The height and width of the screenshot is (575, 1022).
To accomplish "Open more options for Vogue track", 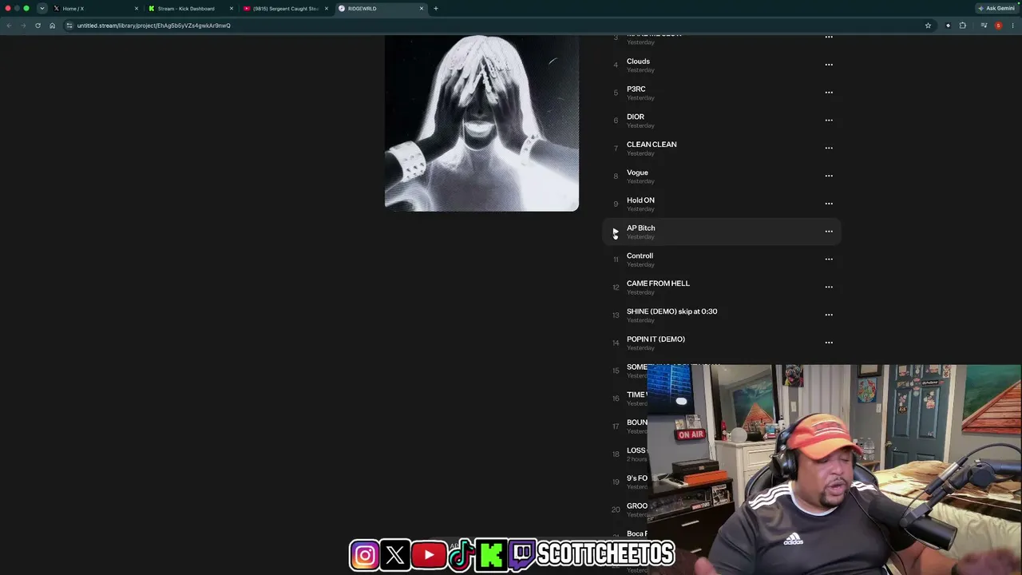I will tap(829, 176).
